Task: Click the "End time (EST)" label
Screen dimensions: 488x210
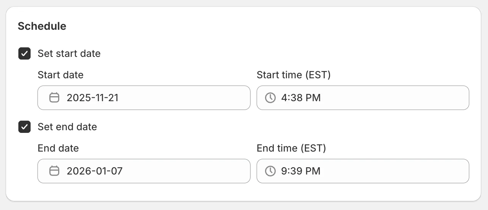Action: click(291, 148)
